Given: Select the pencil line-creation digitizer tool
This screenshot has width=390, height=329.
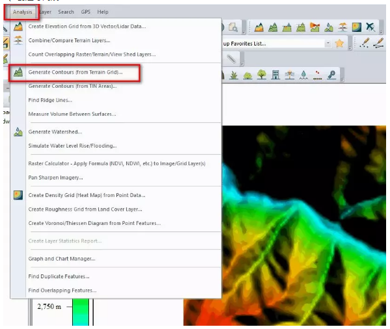Looking at the screenshot, I should (378, 43).
